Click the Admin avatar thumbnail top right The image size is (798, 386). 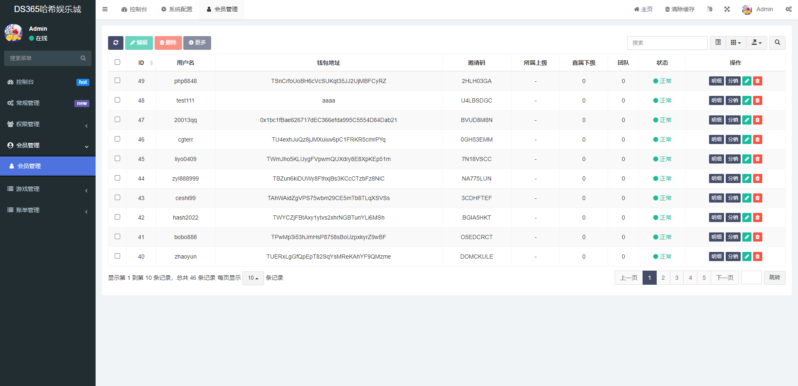point(747,9)
